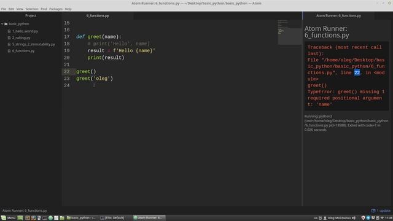Click the print(result) line
Image resolution: width=393 pixels, height=221 pixels.
(106, 58)
